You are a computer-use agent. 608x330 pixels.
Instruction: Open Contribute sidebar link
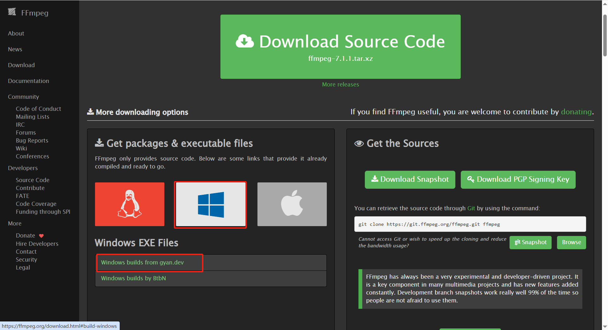pos(30,188)
